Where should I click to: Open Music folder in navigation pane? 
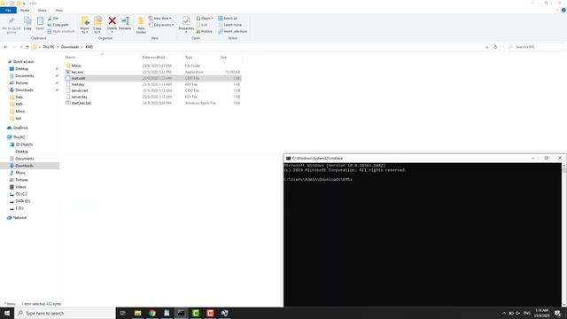[x=20, y=173]
